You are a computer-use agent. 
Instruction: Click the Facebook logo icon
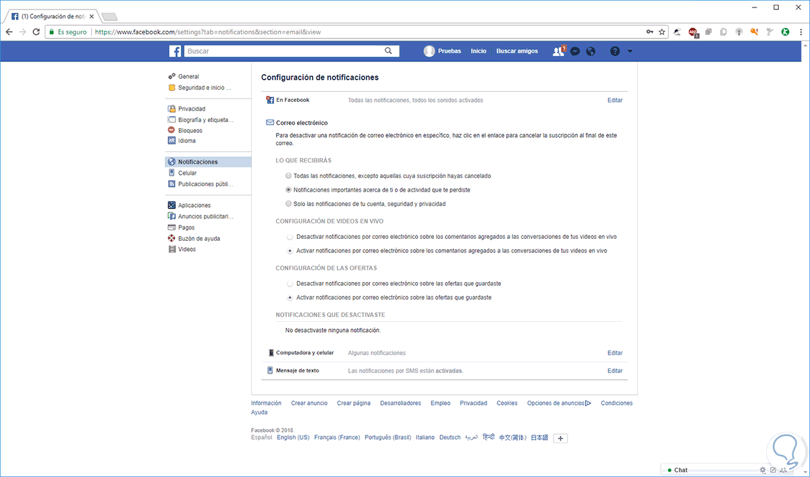[175, 51]
